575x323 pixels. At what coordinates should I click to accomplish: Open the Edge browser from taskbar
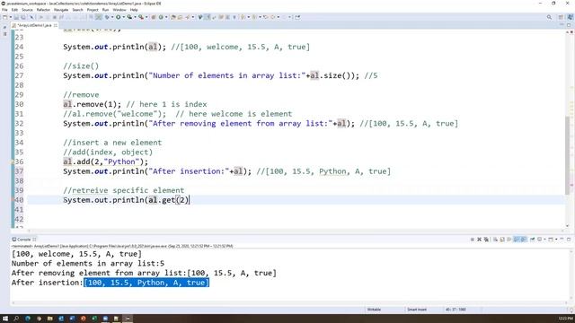click(28, 319)
